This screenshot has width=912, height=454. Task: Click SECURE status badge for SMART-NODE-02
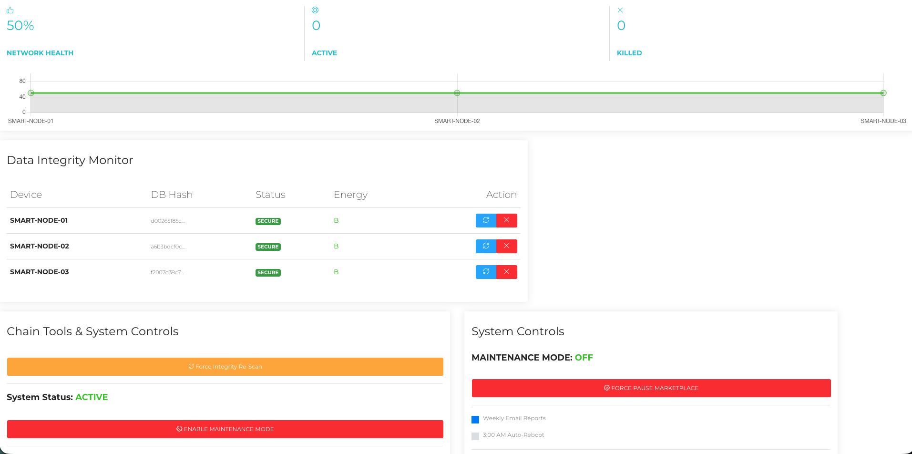pyautogui.click(x=268, y=247)
